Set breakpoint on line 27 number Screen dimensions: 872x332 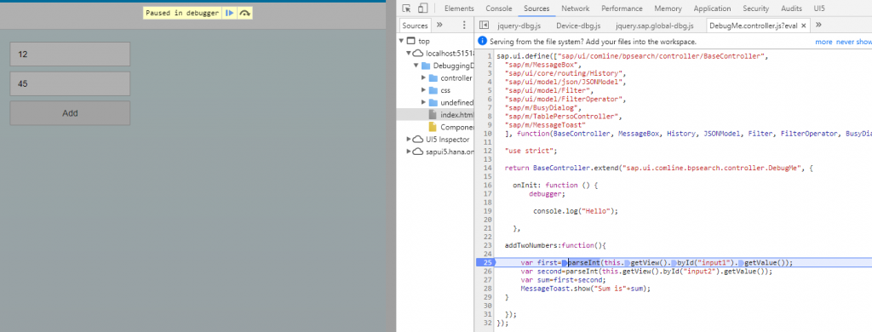point(488,280)
